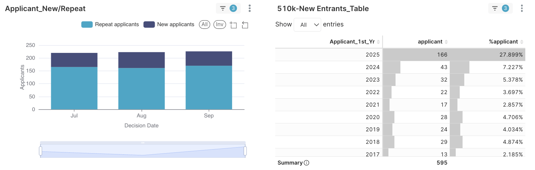
Task: Open kebab menu for 510k-New Entrants table
Action: point(522,8)
